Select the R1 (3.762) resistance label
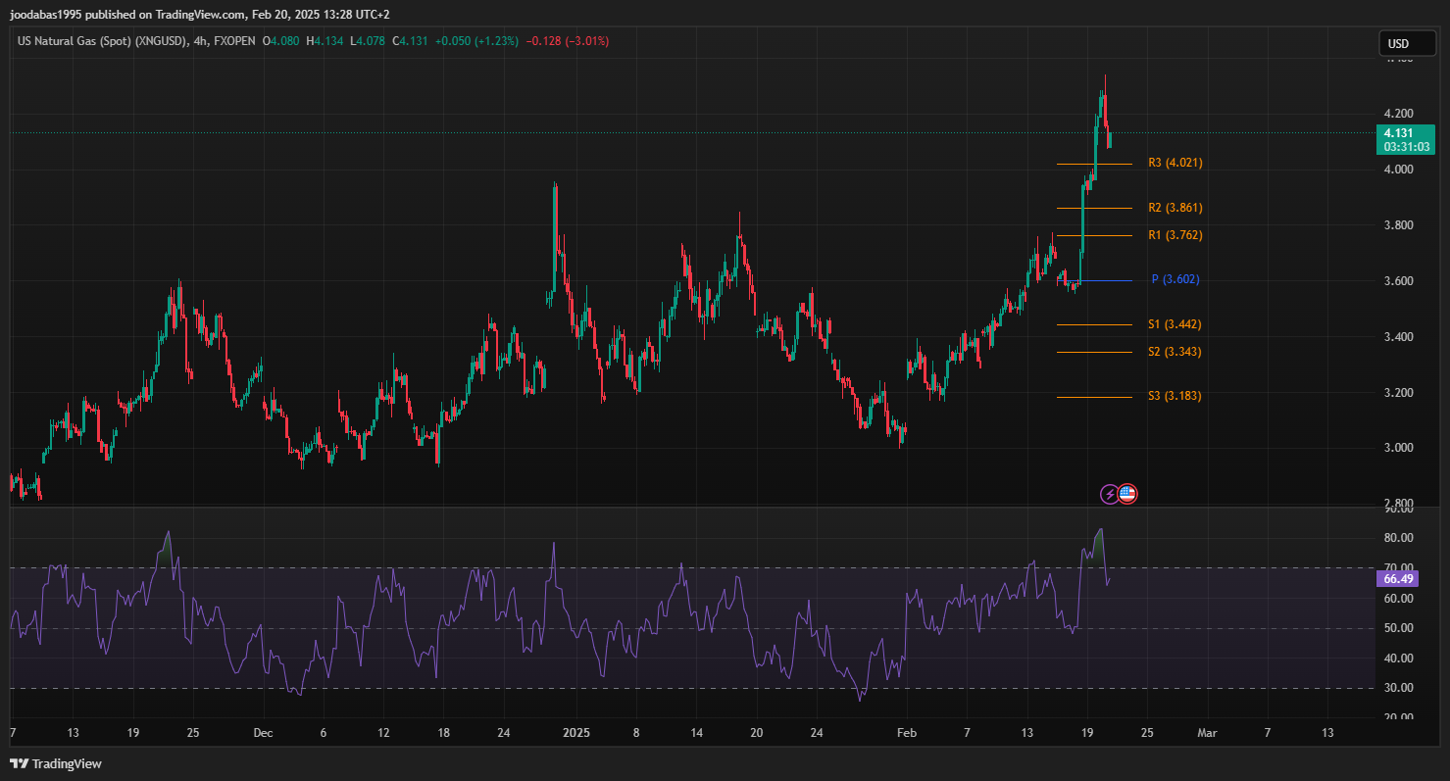This screenshot has width=1450, height=781. 1175,235
